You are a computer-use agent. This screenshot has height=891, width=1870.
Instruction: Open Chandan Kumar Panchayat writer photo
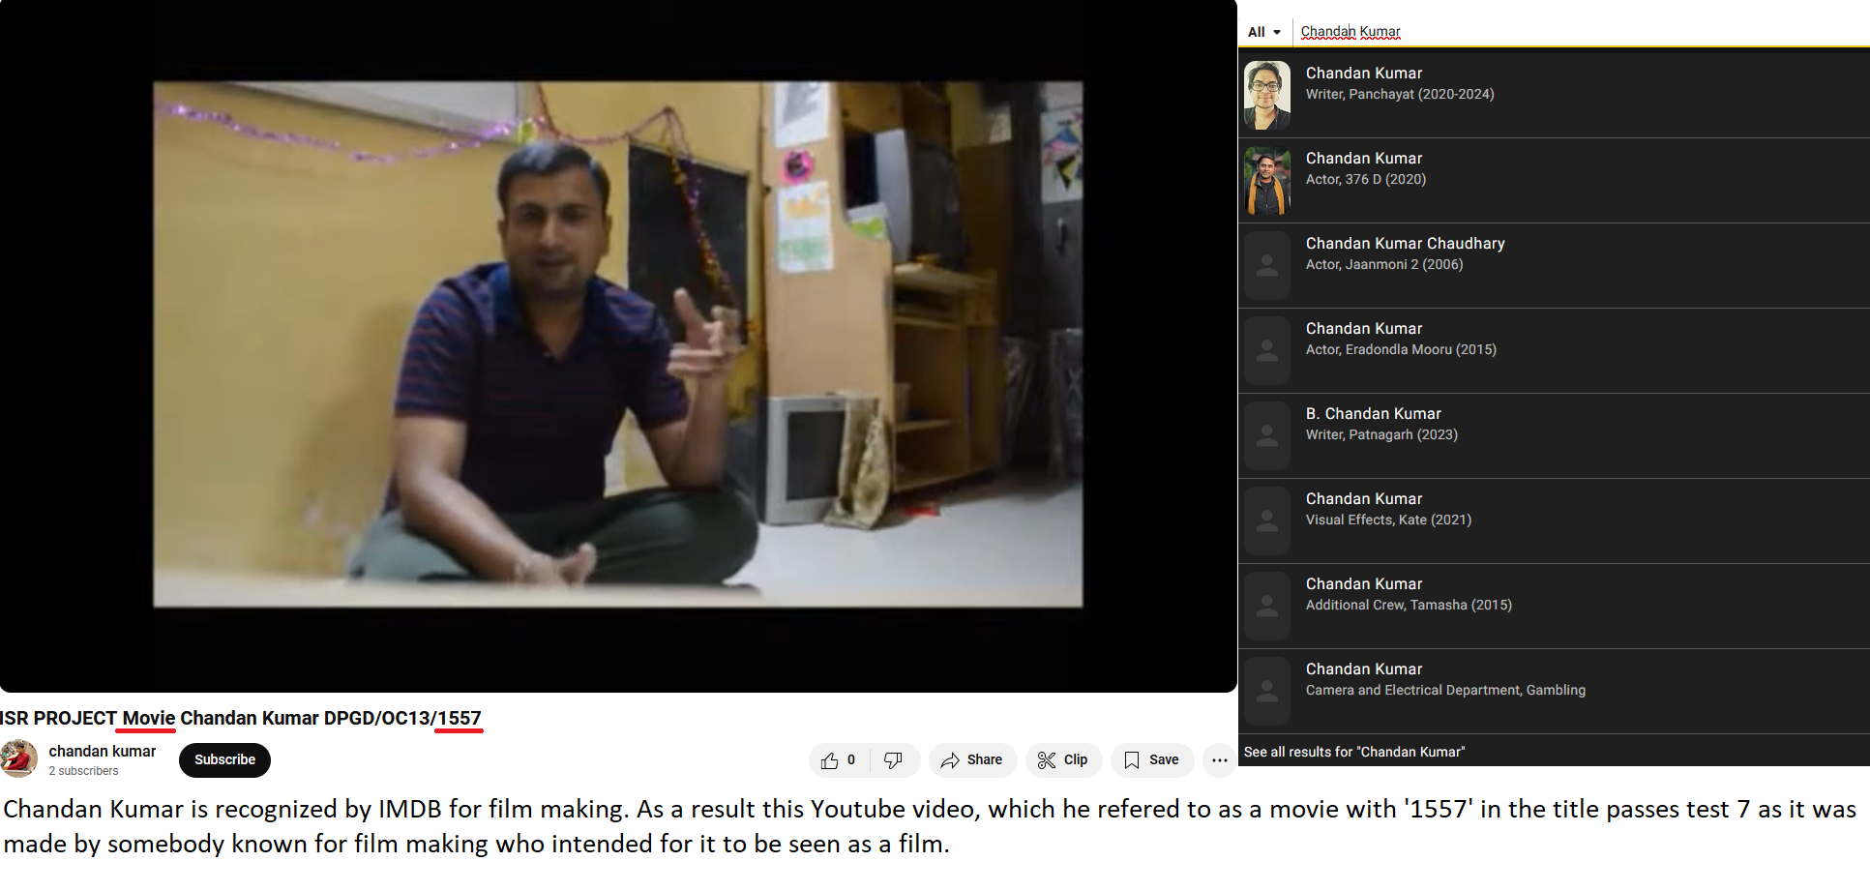(x=1267, y=95)
